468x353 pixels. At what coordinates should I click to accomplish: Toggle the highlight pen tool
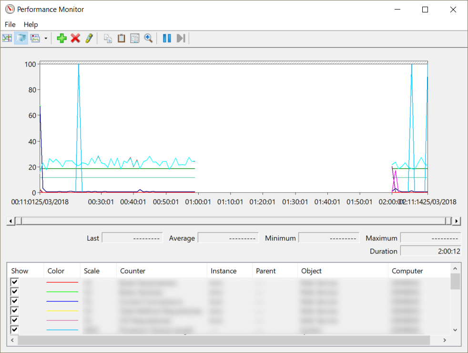tap(89, 38)
